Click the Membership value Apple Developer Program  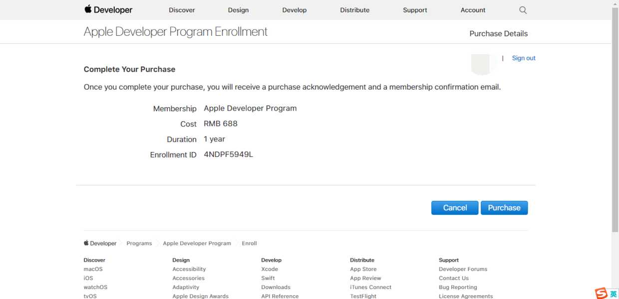(x=250, y=108)
